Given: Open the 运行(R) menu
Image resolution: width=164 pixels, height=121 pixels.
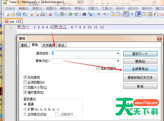Looking at the screenshot, I should click(x=133, y=9).
